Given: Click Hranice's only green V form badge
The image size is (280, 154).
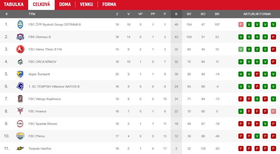Looking at the screenshot, I should pos(241,111).
